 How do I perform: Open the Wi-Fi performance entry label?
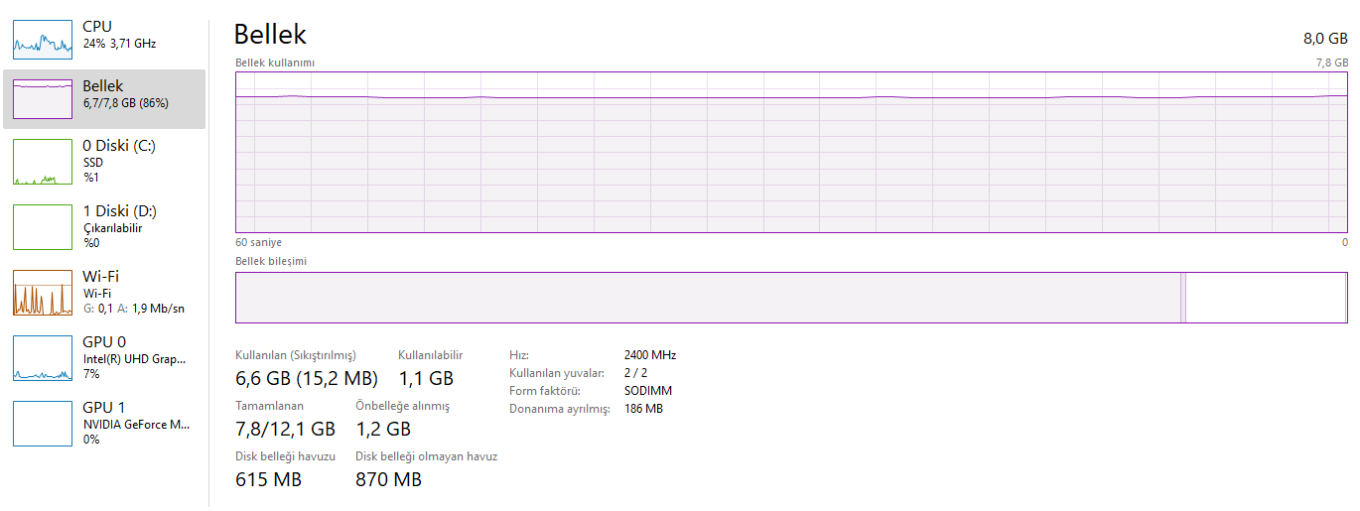[100, 276]
